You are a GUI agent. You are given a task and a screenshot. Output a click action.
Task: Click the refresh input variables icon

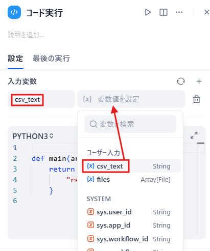(x=181, y=81)
